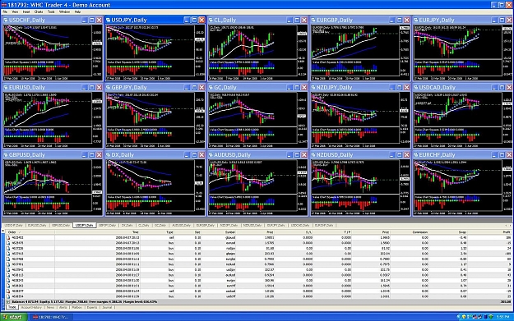Image resolution: width=514 pixels, height=321 pixels.
Task: Close the Terminal panel with its small x
Action: point(3,231)
